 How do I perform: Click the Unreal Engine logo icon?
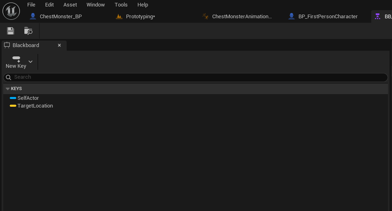pyautogui.click(x=11, y=11)
